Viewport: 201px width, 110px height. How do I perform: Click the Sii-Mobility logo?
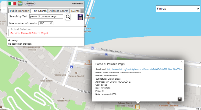tap(30, 4)
